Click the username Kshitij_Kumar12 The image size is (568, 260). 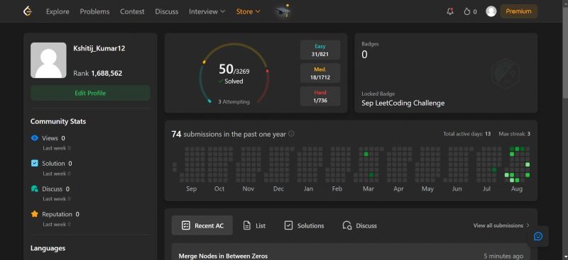[99, 48]
